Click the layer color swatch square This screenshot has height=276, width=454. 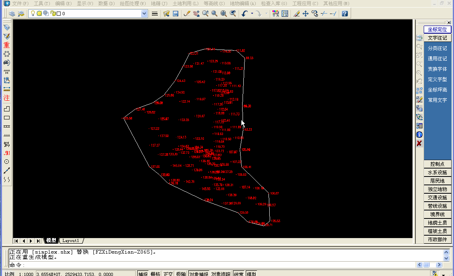pos(59,14)
